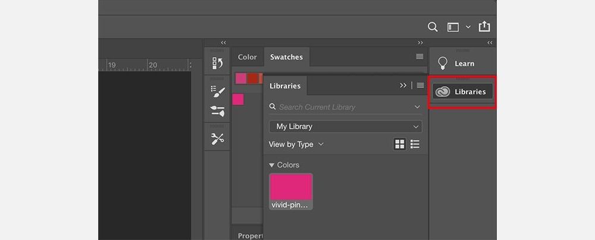
Task: Open the Learn panel lightbulb
Action: (443, 64)
